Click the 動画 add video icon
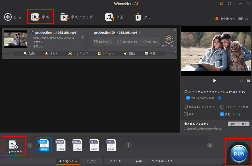The height and width of the screenshot is (166, 252). pos(35,17)
